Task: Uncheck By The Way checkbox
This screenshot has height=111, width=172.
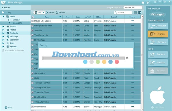Action: pyautogui.click(x=32, y=40)
